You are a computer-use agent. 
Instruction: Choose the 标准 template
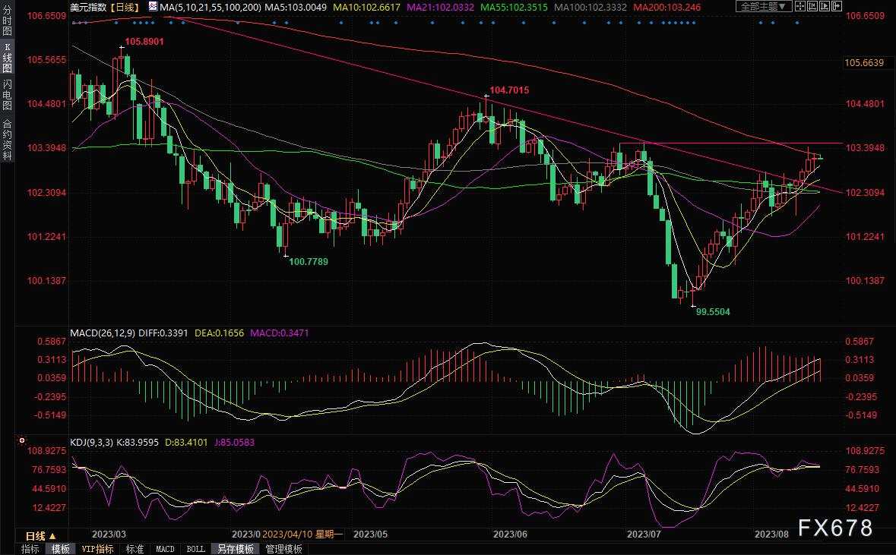(135, 549)
